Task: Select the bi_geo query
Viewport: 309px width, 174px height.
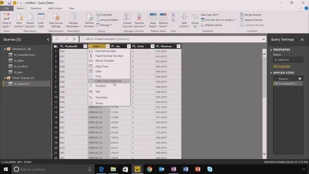Action: click(18, 72)
